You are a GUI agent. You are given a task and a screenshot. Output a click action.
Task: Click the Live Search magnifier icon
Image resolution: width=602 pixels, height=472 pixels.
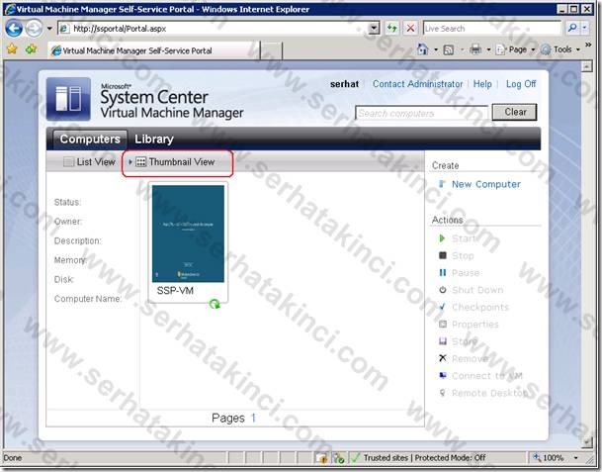pos(572,28)
